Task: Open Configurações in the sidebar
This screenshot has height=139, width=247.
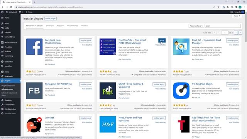Action: [10, 109]
